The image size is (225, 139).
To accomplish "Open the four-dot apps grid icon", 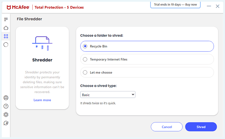I will pyautogui.click(x=6, y=36).
